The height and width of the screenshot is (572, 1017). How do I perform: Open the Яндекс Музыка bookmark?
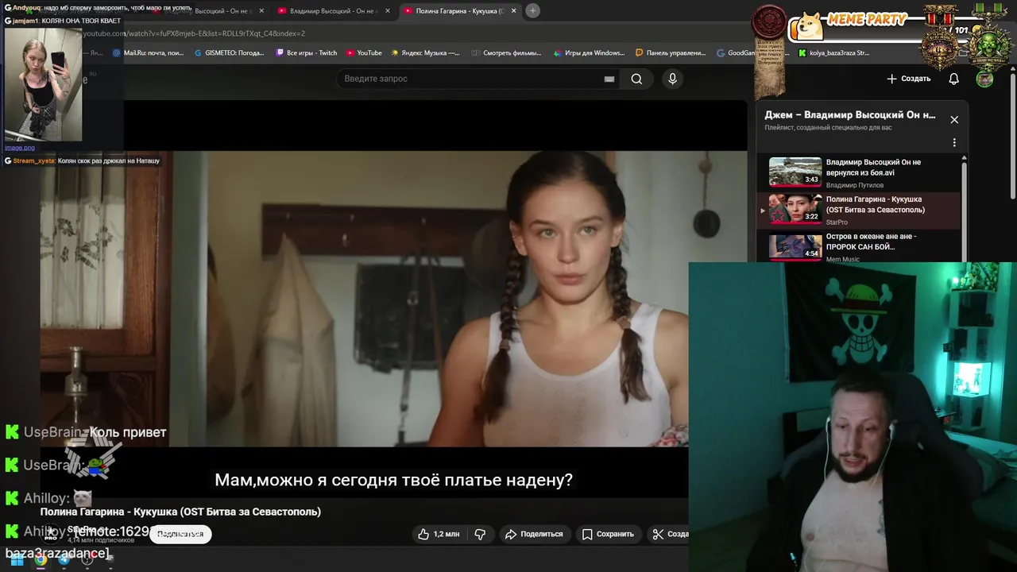(425, 53)
